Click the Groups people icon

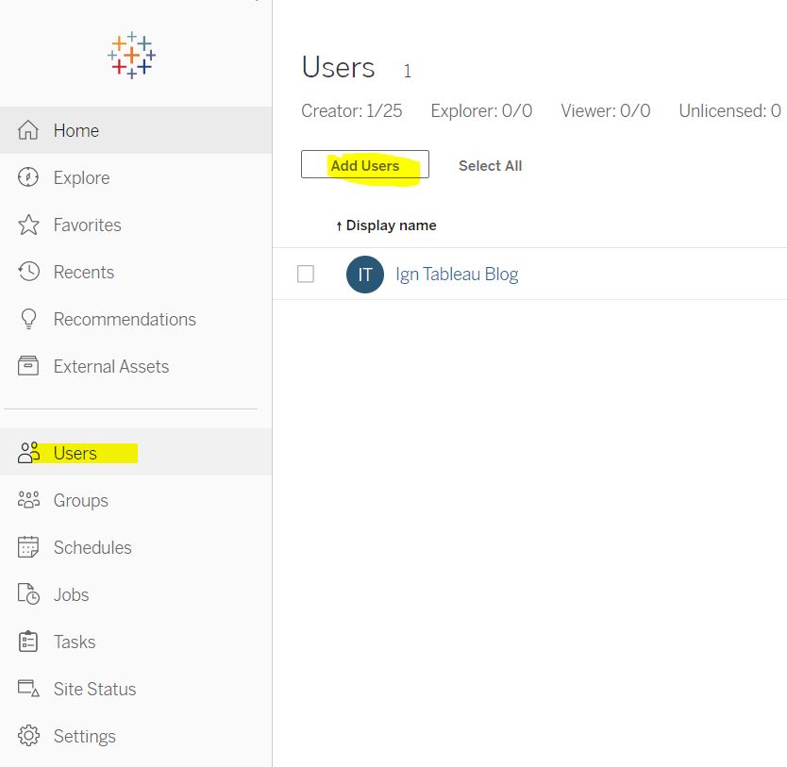29,501
